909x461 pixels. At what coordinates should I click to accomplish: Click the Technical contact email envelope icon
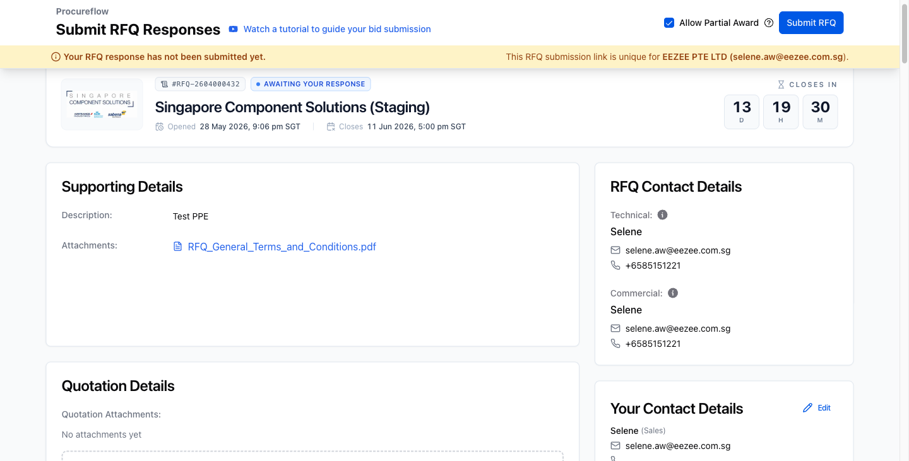[x=615, y=250]
